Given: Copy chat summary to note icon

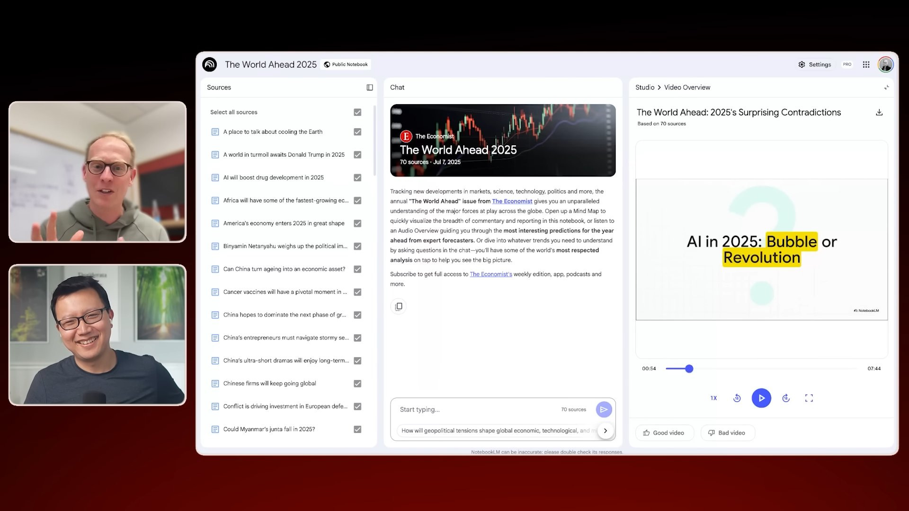Looking at the screenshot, I should 399,307.
